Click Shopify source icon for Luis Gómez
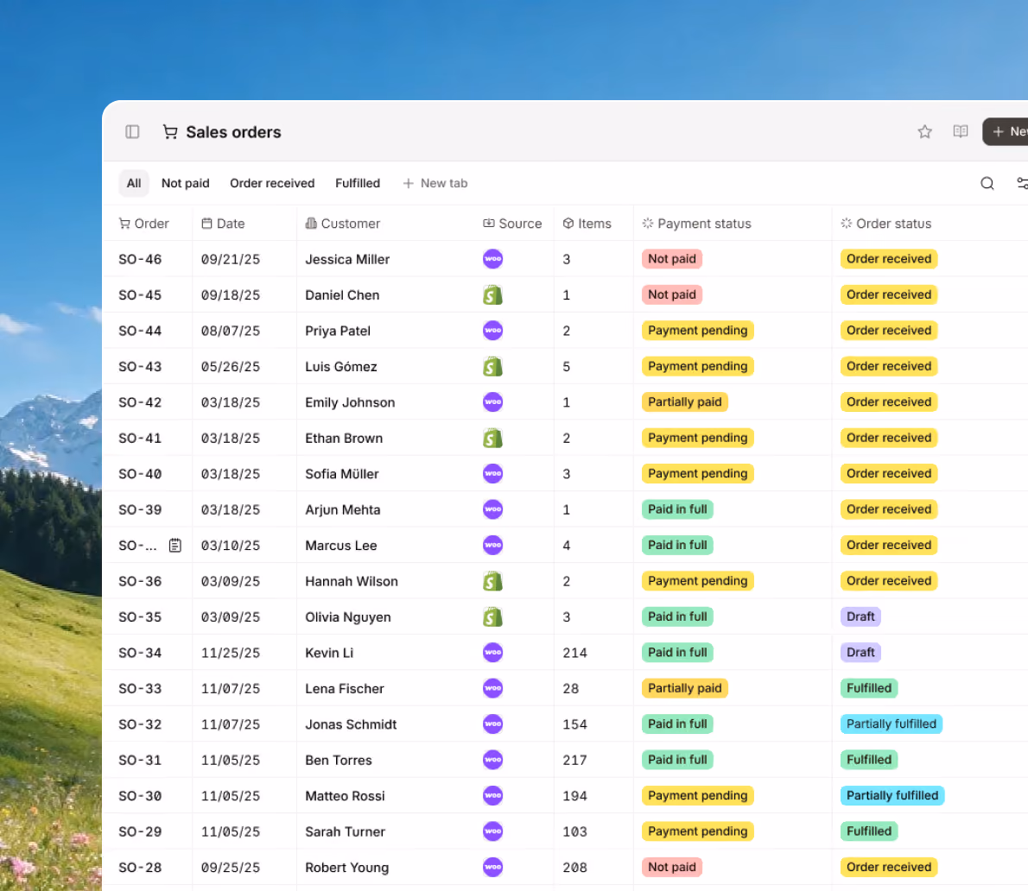The image size is (1028, 891). coord(493,366)
